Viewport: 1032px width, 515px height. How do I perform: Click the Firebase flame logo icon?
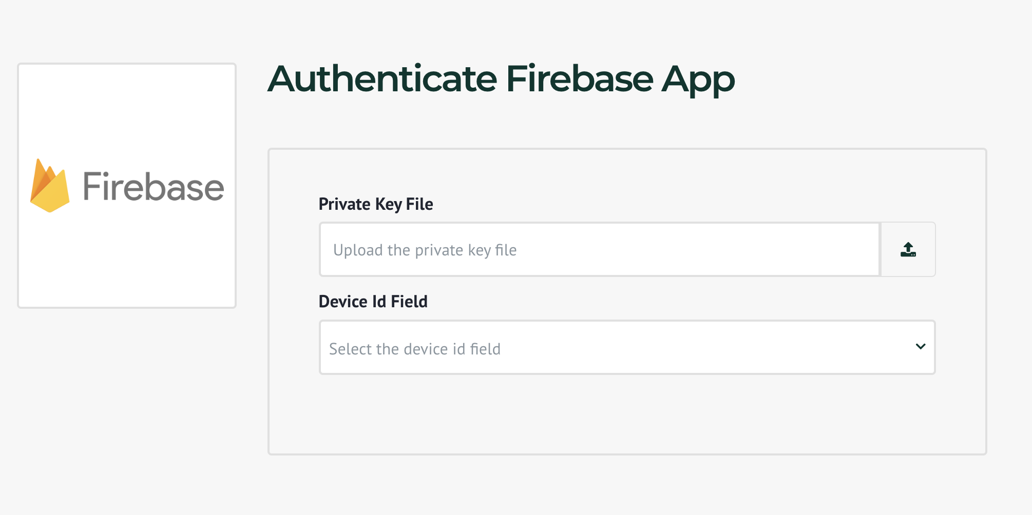coord(50,186)
